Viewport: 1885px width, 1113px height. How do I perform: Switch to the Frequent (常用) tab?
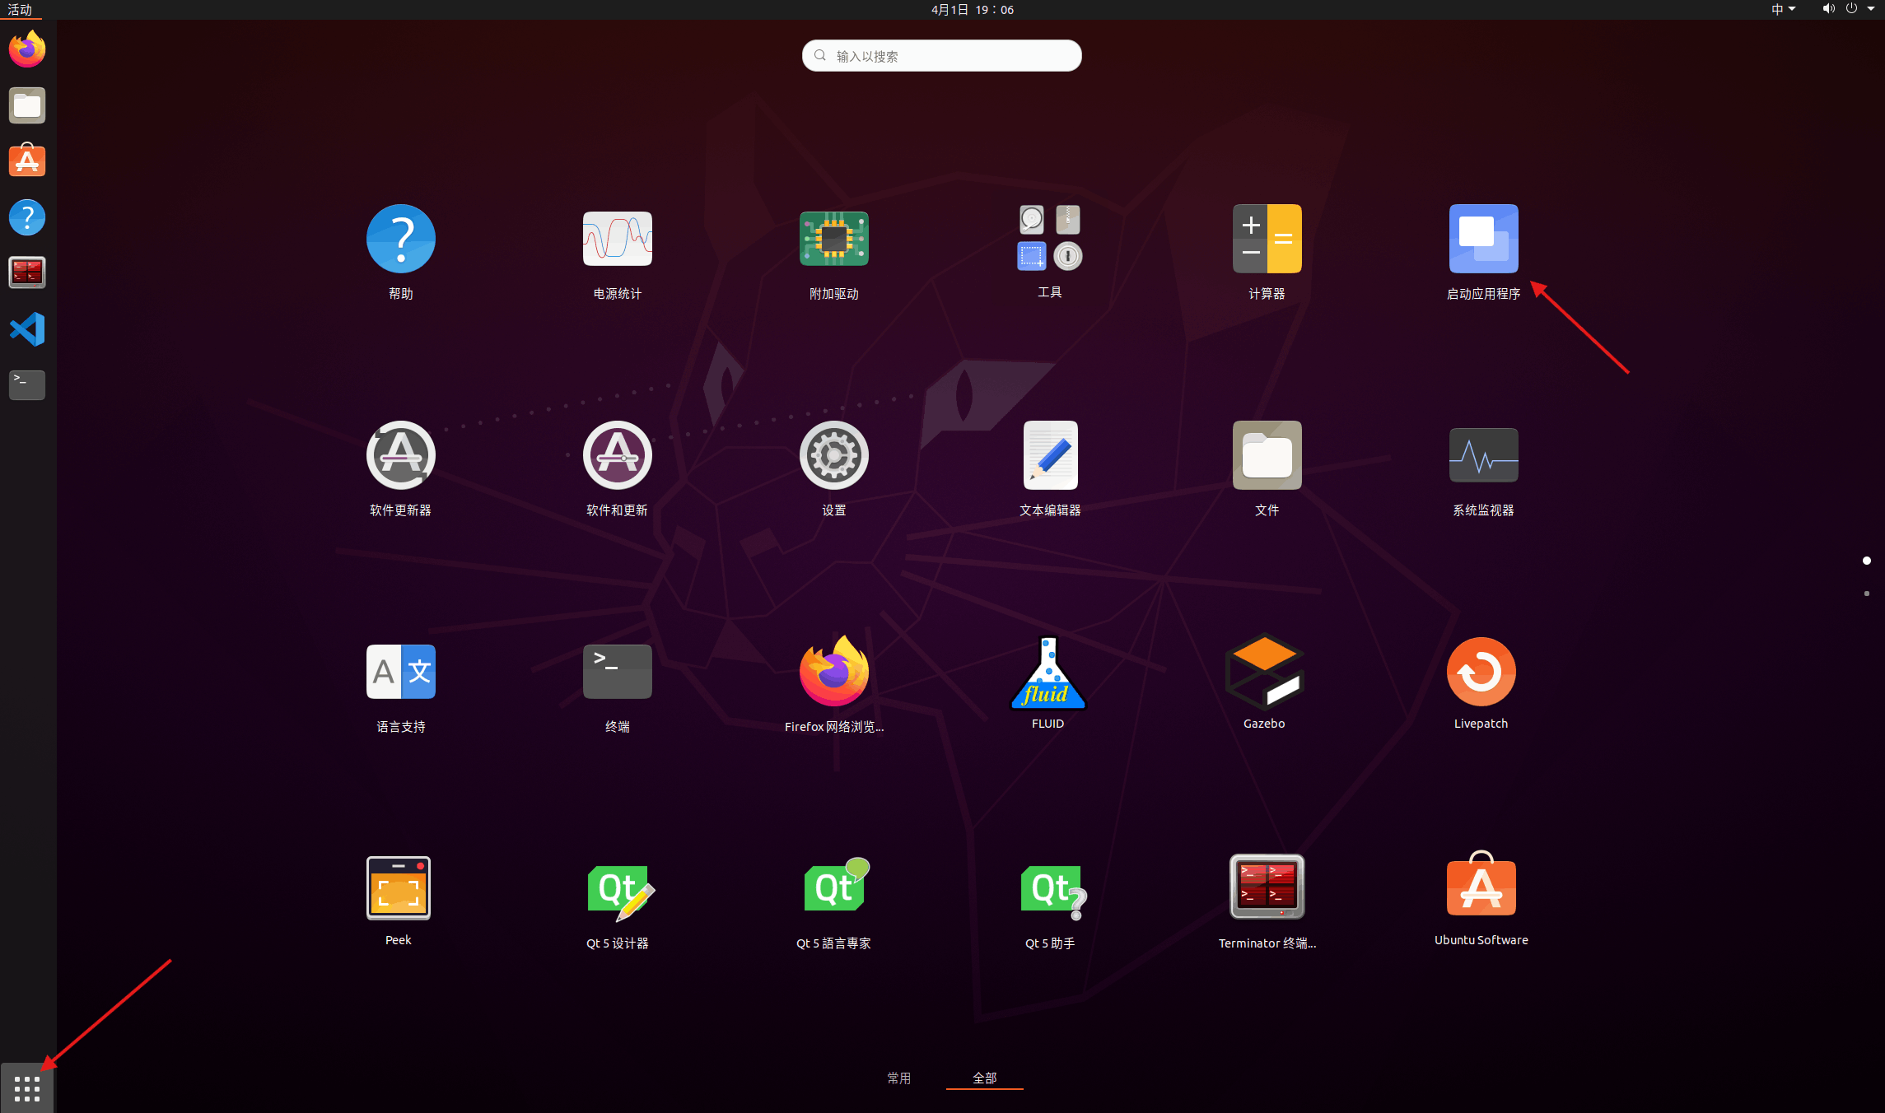[x=898, y=1078]
